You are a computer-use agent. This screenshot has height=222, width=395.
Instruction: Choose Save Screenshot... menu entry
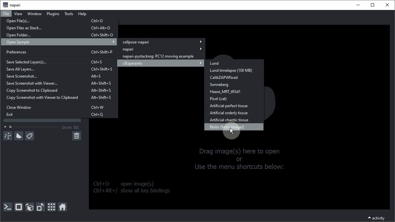(22, 76)
